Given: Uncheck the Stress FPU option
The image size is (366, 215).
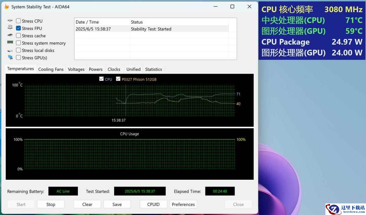Looking at the screenshot, I should [x=19, y=28].
